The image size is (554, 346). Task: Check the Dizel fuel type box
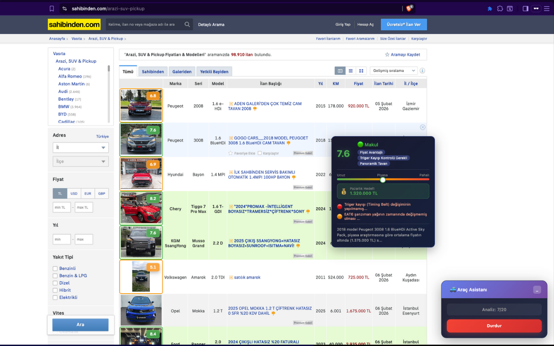point(55,283)
